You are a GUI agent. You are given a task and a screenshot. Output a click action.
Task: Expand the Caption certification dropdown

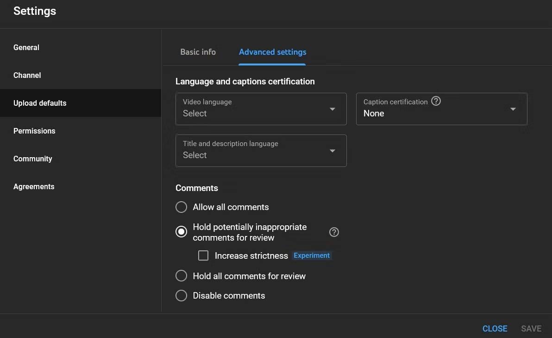pos(441,109)
